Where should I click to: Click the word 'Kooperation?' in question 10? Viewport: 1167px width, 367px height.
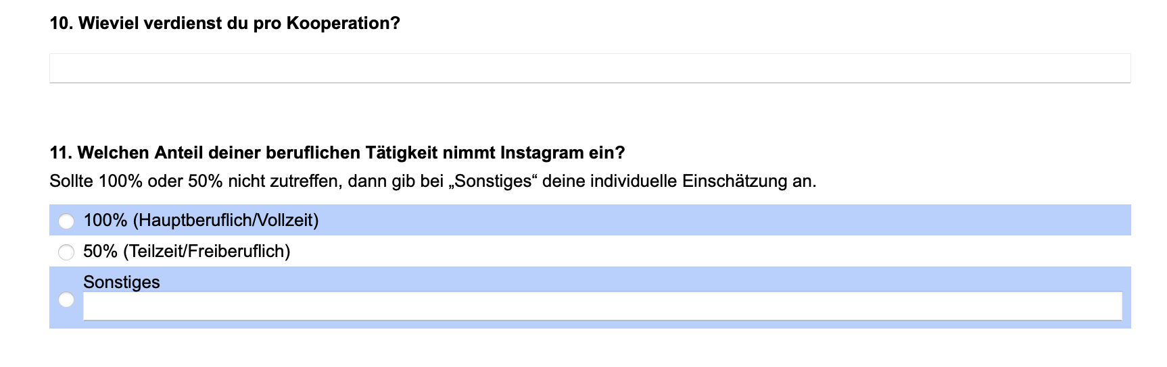click(343, 24)
